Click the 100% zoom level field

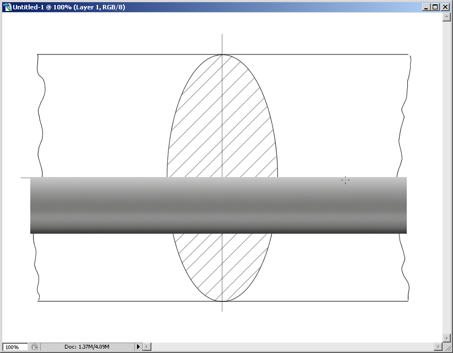pyautogui.click(x=15, y=346)
